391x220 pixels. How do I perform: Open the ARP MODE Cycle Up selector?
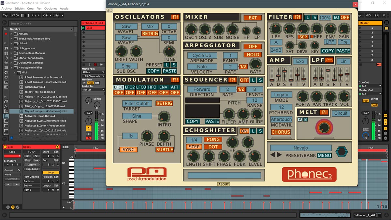click(202, 55)
